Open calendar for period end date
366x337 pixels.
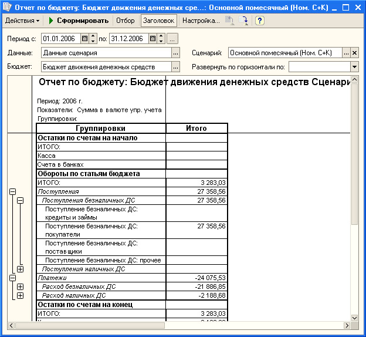pos(152,39)
